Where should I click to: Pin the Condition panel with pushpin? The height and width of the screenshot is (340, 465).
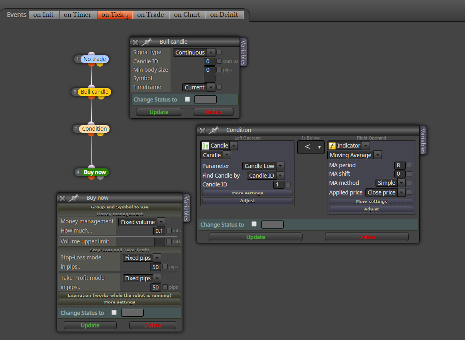(x=213, y=130)
